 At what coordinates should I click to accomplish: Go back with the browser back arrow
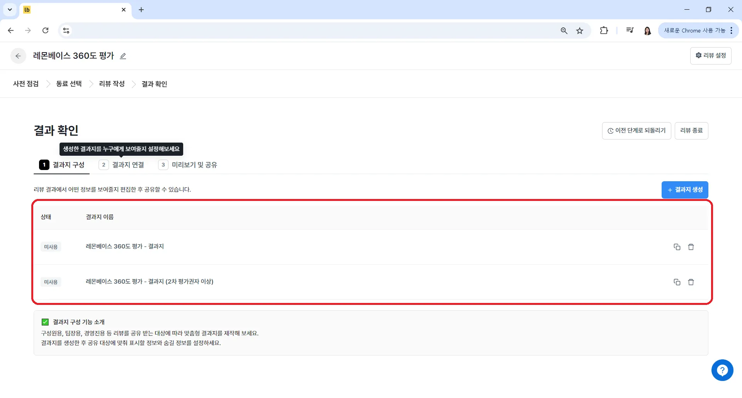point(11,31)
